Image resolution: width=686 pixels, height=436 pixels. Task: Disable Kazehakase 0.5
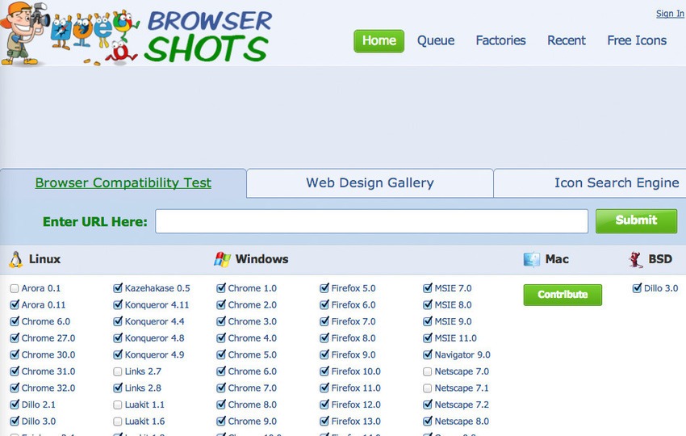(118, 288)
